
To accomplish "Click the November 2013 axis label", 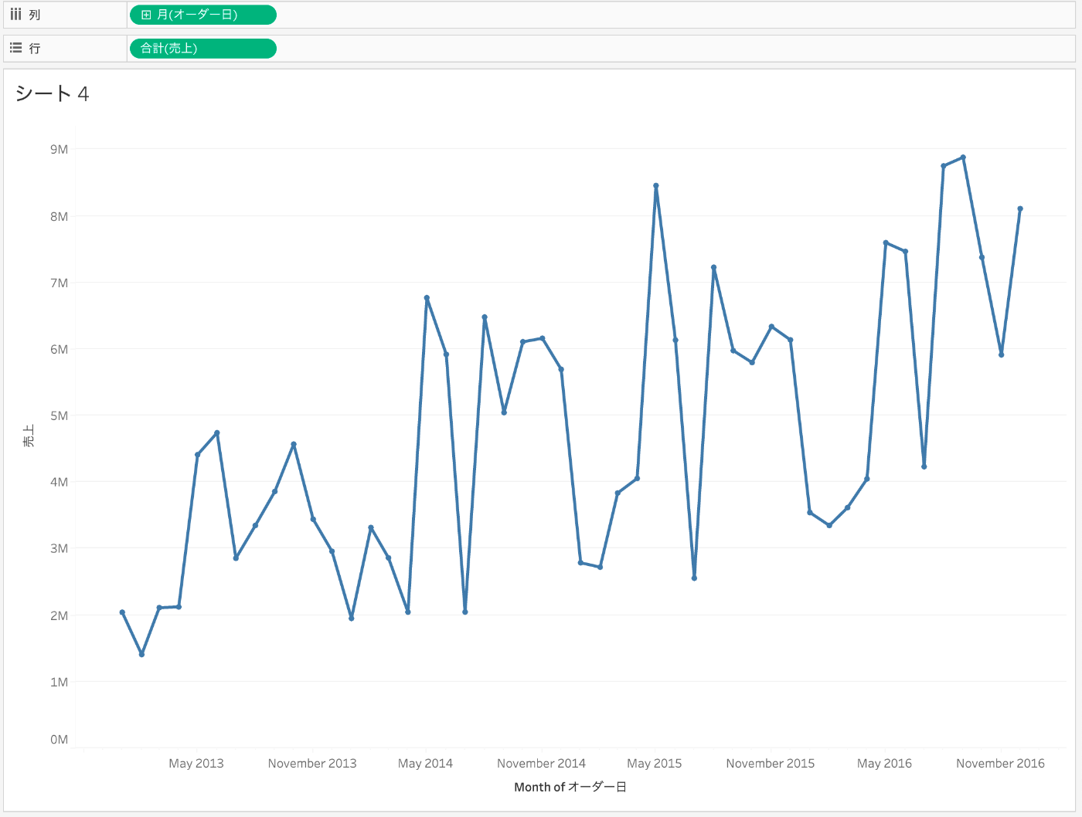I will click(x=312, y=763).
